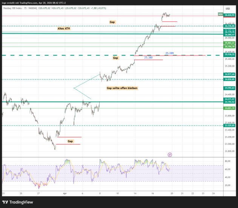Click the blue 25.380 price annotation
Screen dimensions: 238x208
148,57
